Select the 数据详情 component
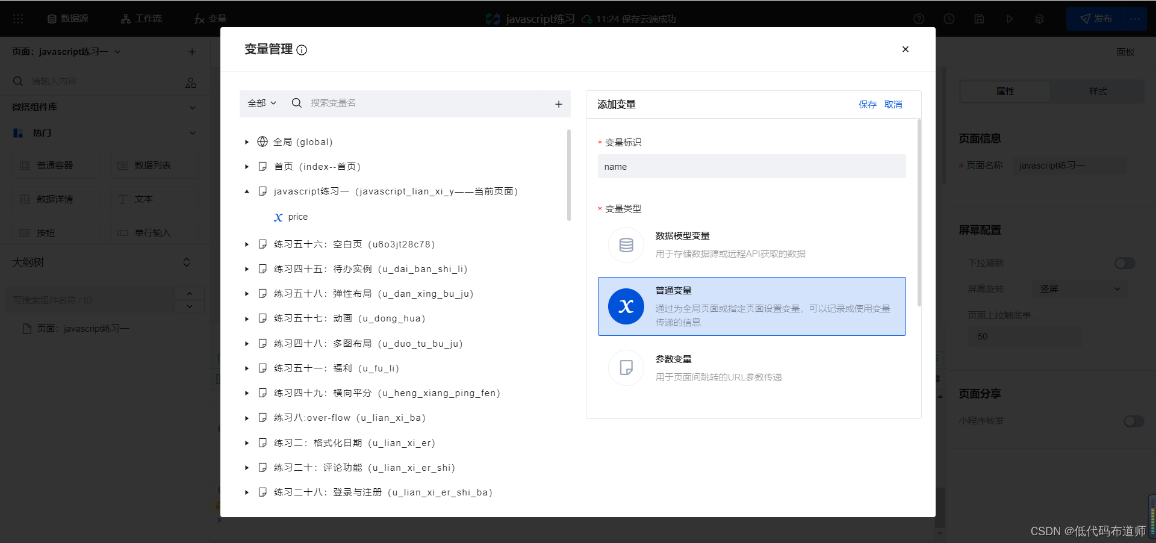 click(x=57, y=199)
